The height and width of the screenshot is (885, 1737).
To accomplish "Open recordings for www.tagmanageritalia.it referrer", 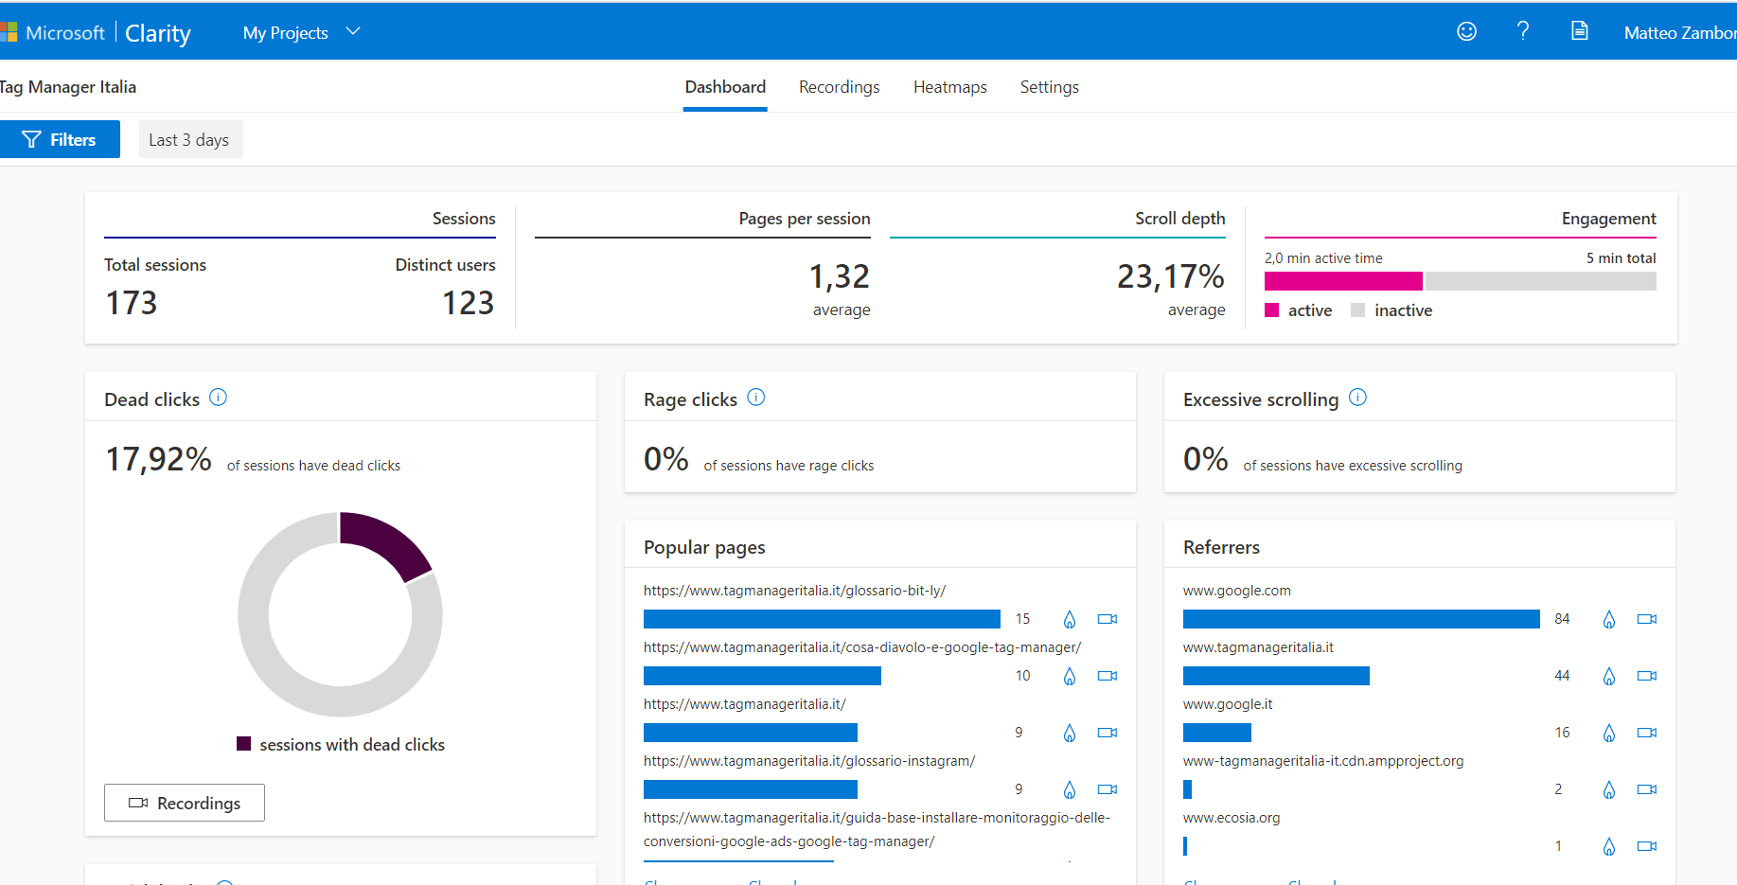I will (1647, 676).
